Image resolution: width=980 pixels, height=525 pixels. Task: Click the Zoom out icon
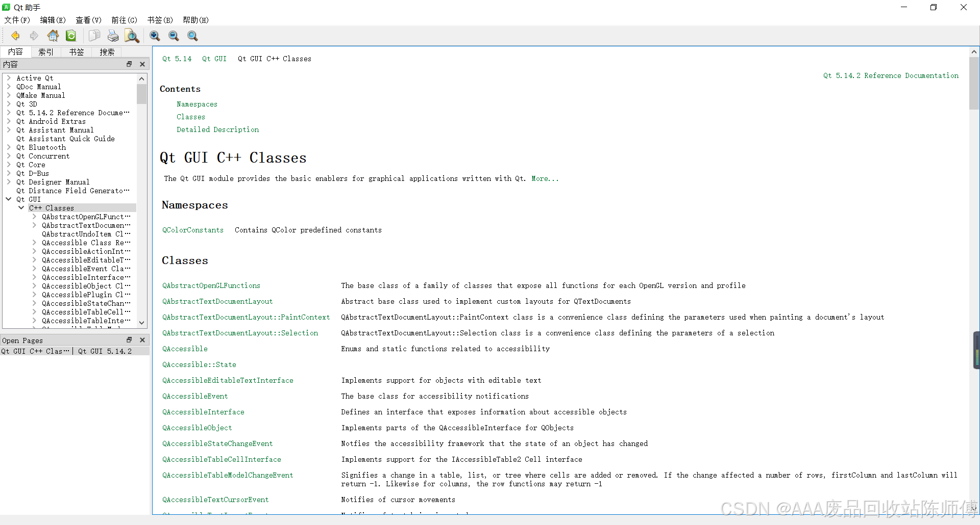[174, 36]
